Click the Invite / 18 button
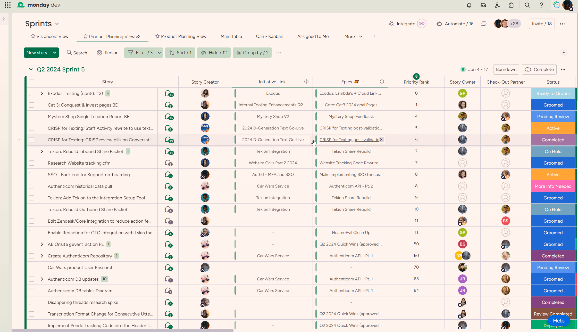 (542, 24)
